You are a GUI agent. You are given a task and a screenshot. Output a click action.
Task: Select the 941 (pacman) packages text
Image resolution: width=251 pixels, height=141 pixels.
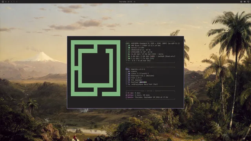pos(137,80)
